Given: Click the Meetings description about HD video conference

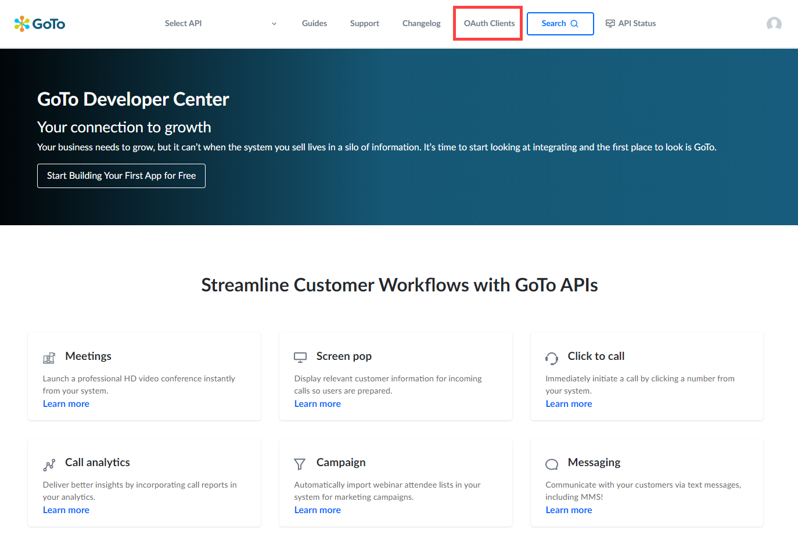Looking at the screenshot, I should [x=139, y=385].
